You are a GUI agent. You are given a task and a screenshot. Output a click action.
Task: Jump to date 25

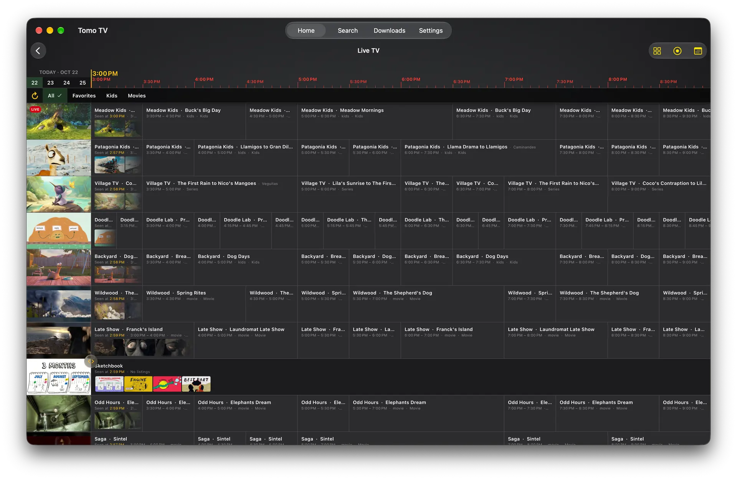pos(83,82)
